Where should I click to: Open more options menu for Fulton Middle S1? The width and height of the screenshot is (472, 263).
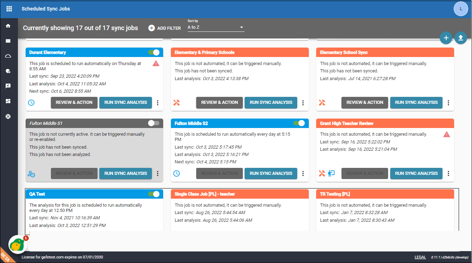pyautogui.click(x=158, y=173)
